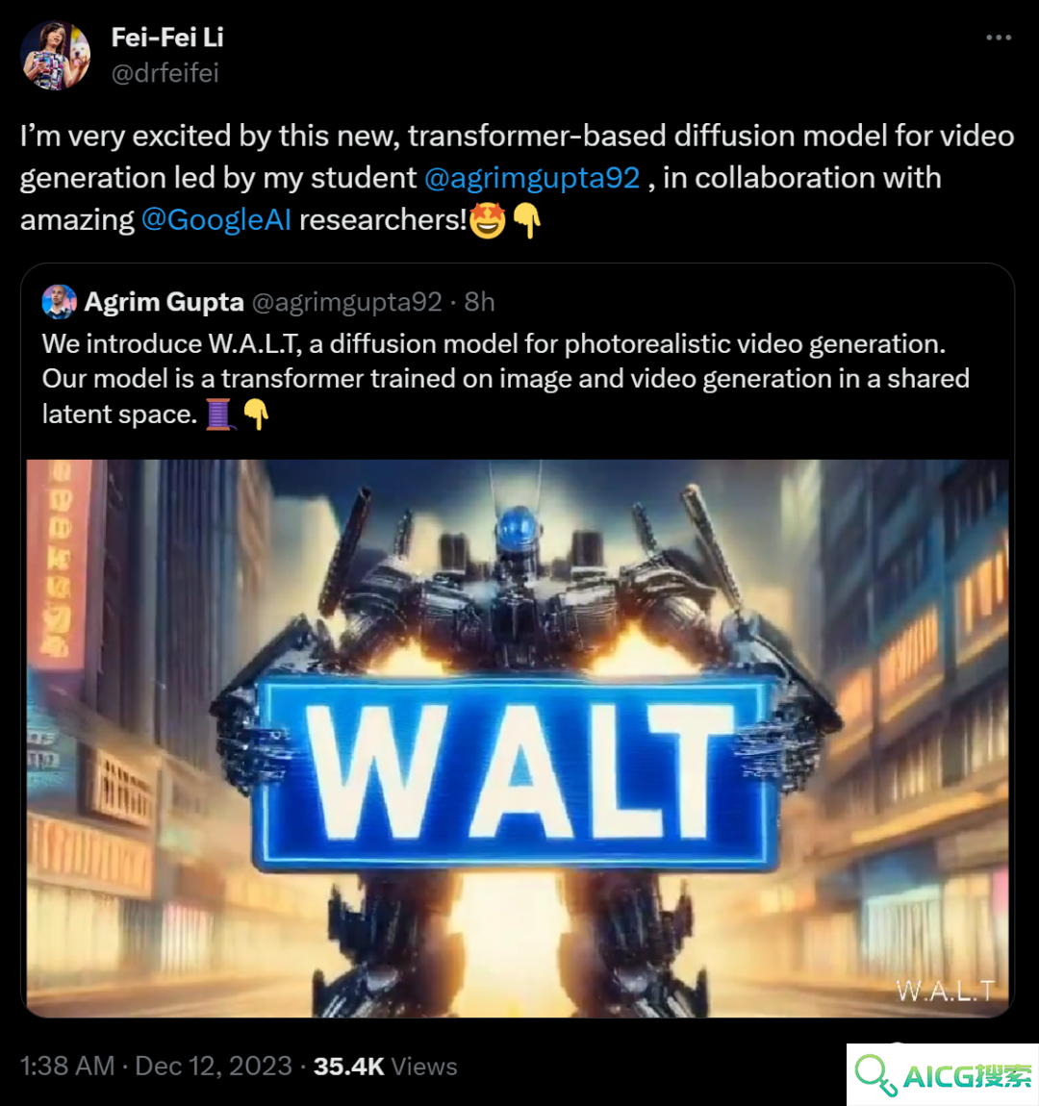Click the @drfeifei handle
The image size is (1039, 1106).
165,73
